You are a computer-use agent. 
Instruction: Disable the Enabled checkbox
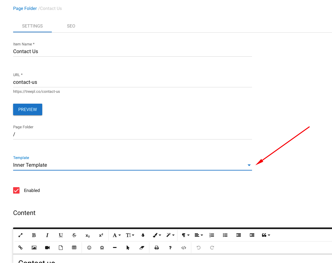coord(16,190)
